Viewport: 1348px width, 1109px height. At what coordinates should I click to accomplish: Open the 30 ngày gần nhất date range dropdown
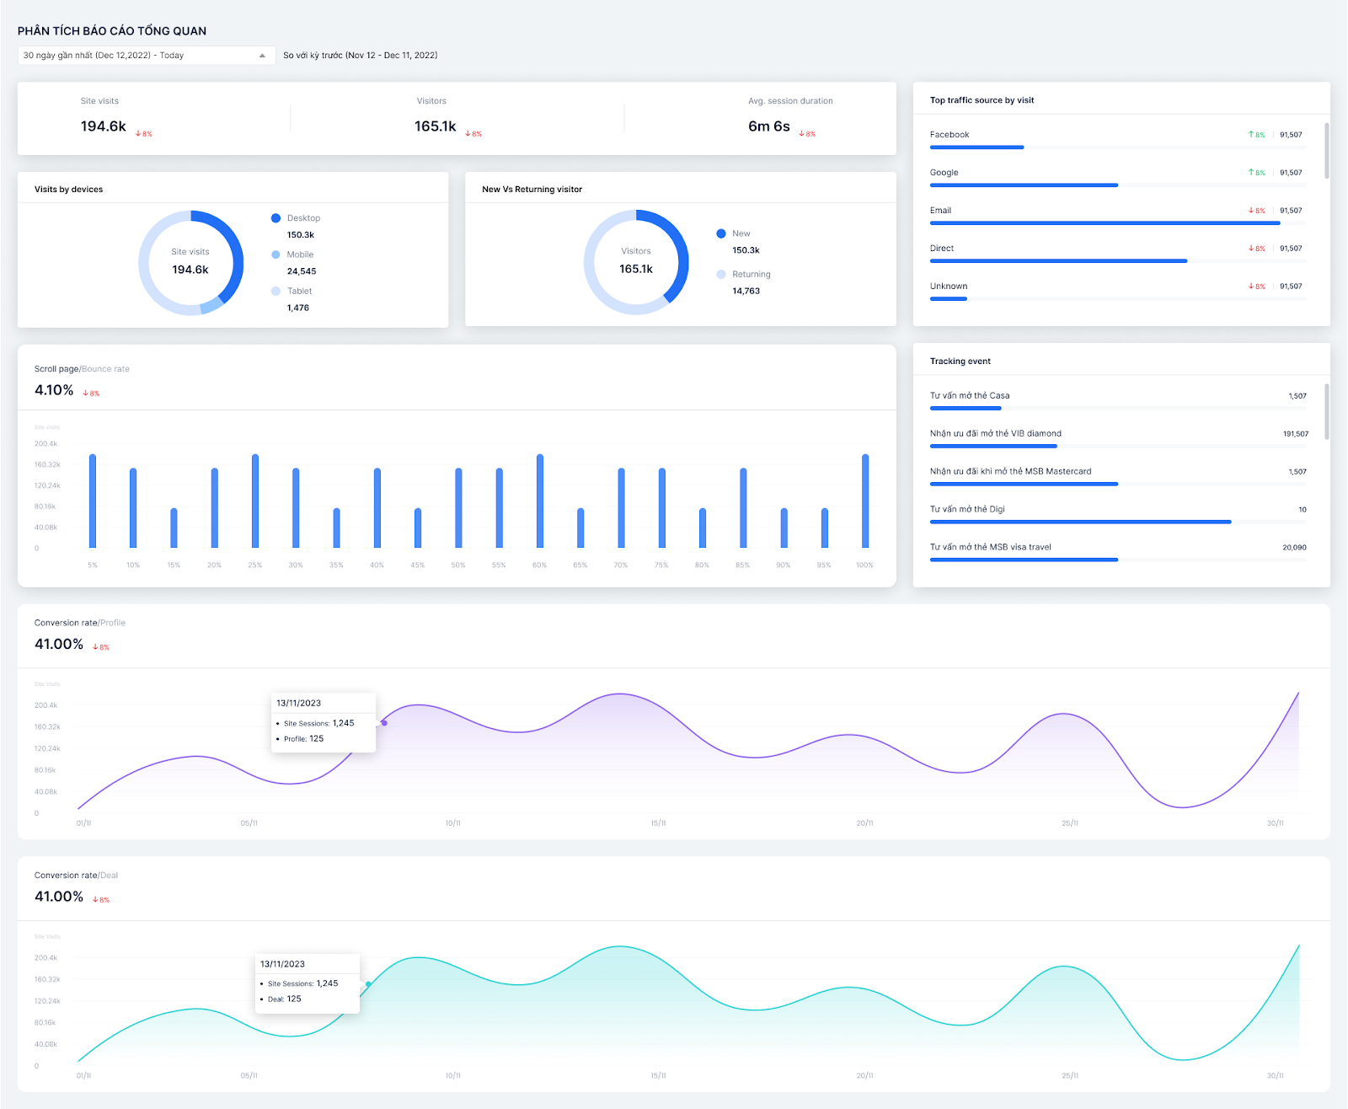147,56
